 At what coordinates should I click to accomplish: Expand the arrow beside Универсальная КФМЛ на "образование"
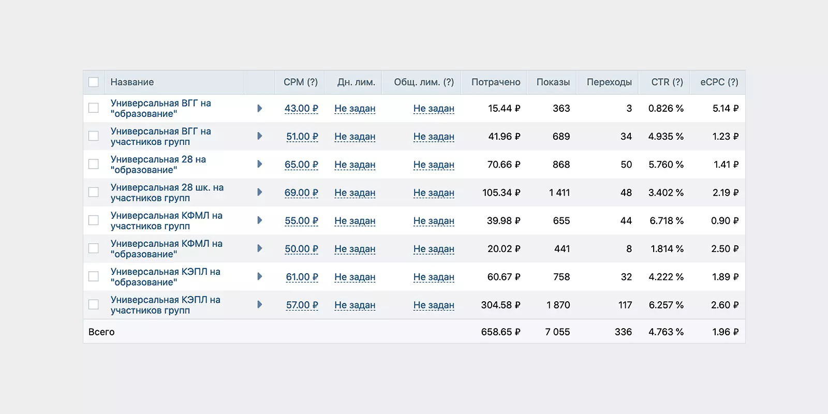tap(260, 248)
